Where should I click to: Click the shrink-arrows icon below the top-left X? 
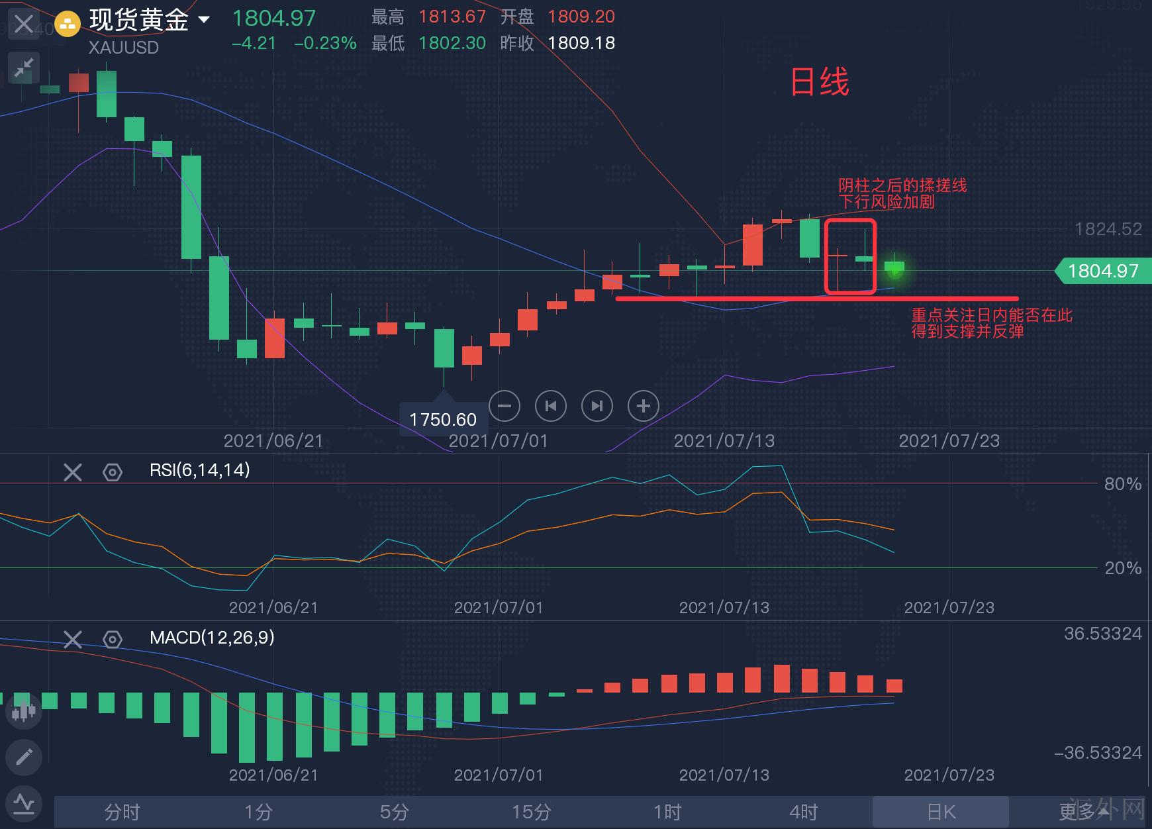click(x=24, y=68)
